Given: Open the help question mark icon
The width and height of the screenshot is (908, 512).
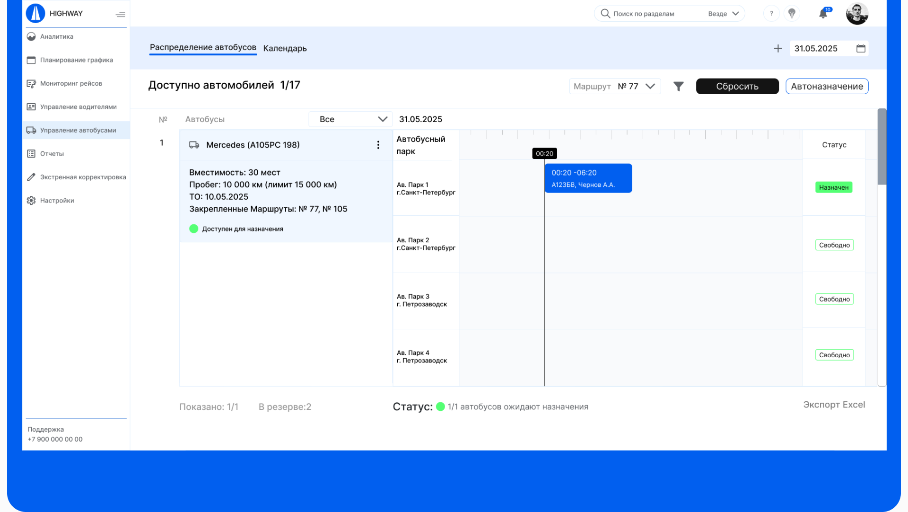Looking at the screenshot, I should click(771, 13).
